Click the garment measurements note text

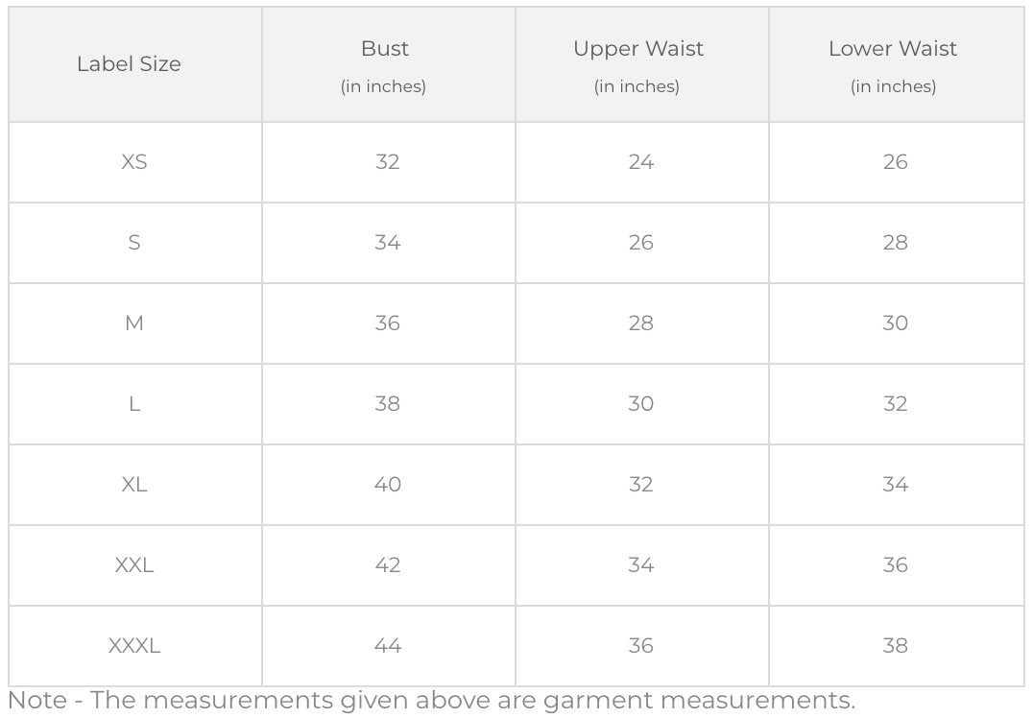pos(431,701)
